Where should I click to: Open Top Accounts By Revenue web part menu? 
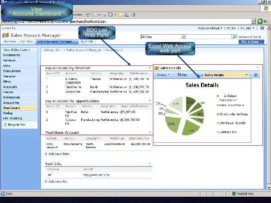(x=150, y=68)
